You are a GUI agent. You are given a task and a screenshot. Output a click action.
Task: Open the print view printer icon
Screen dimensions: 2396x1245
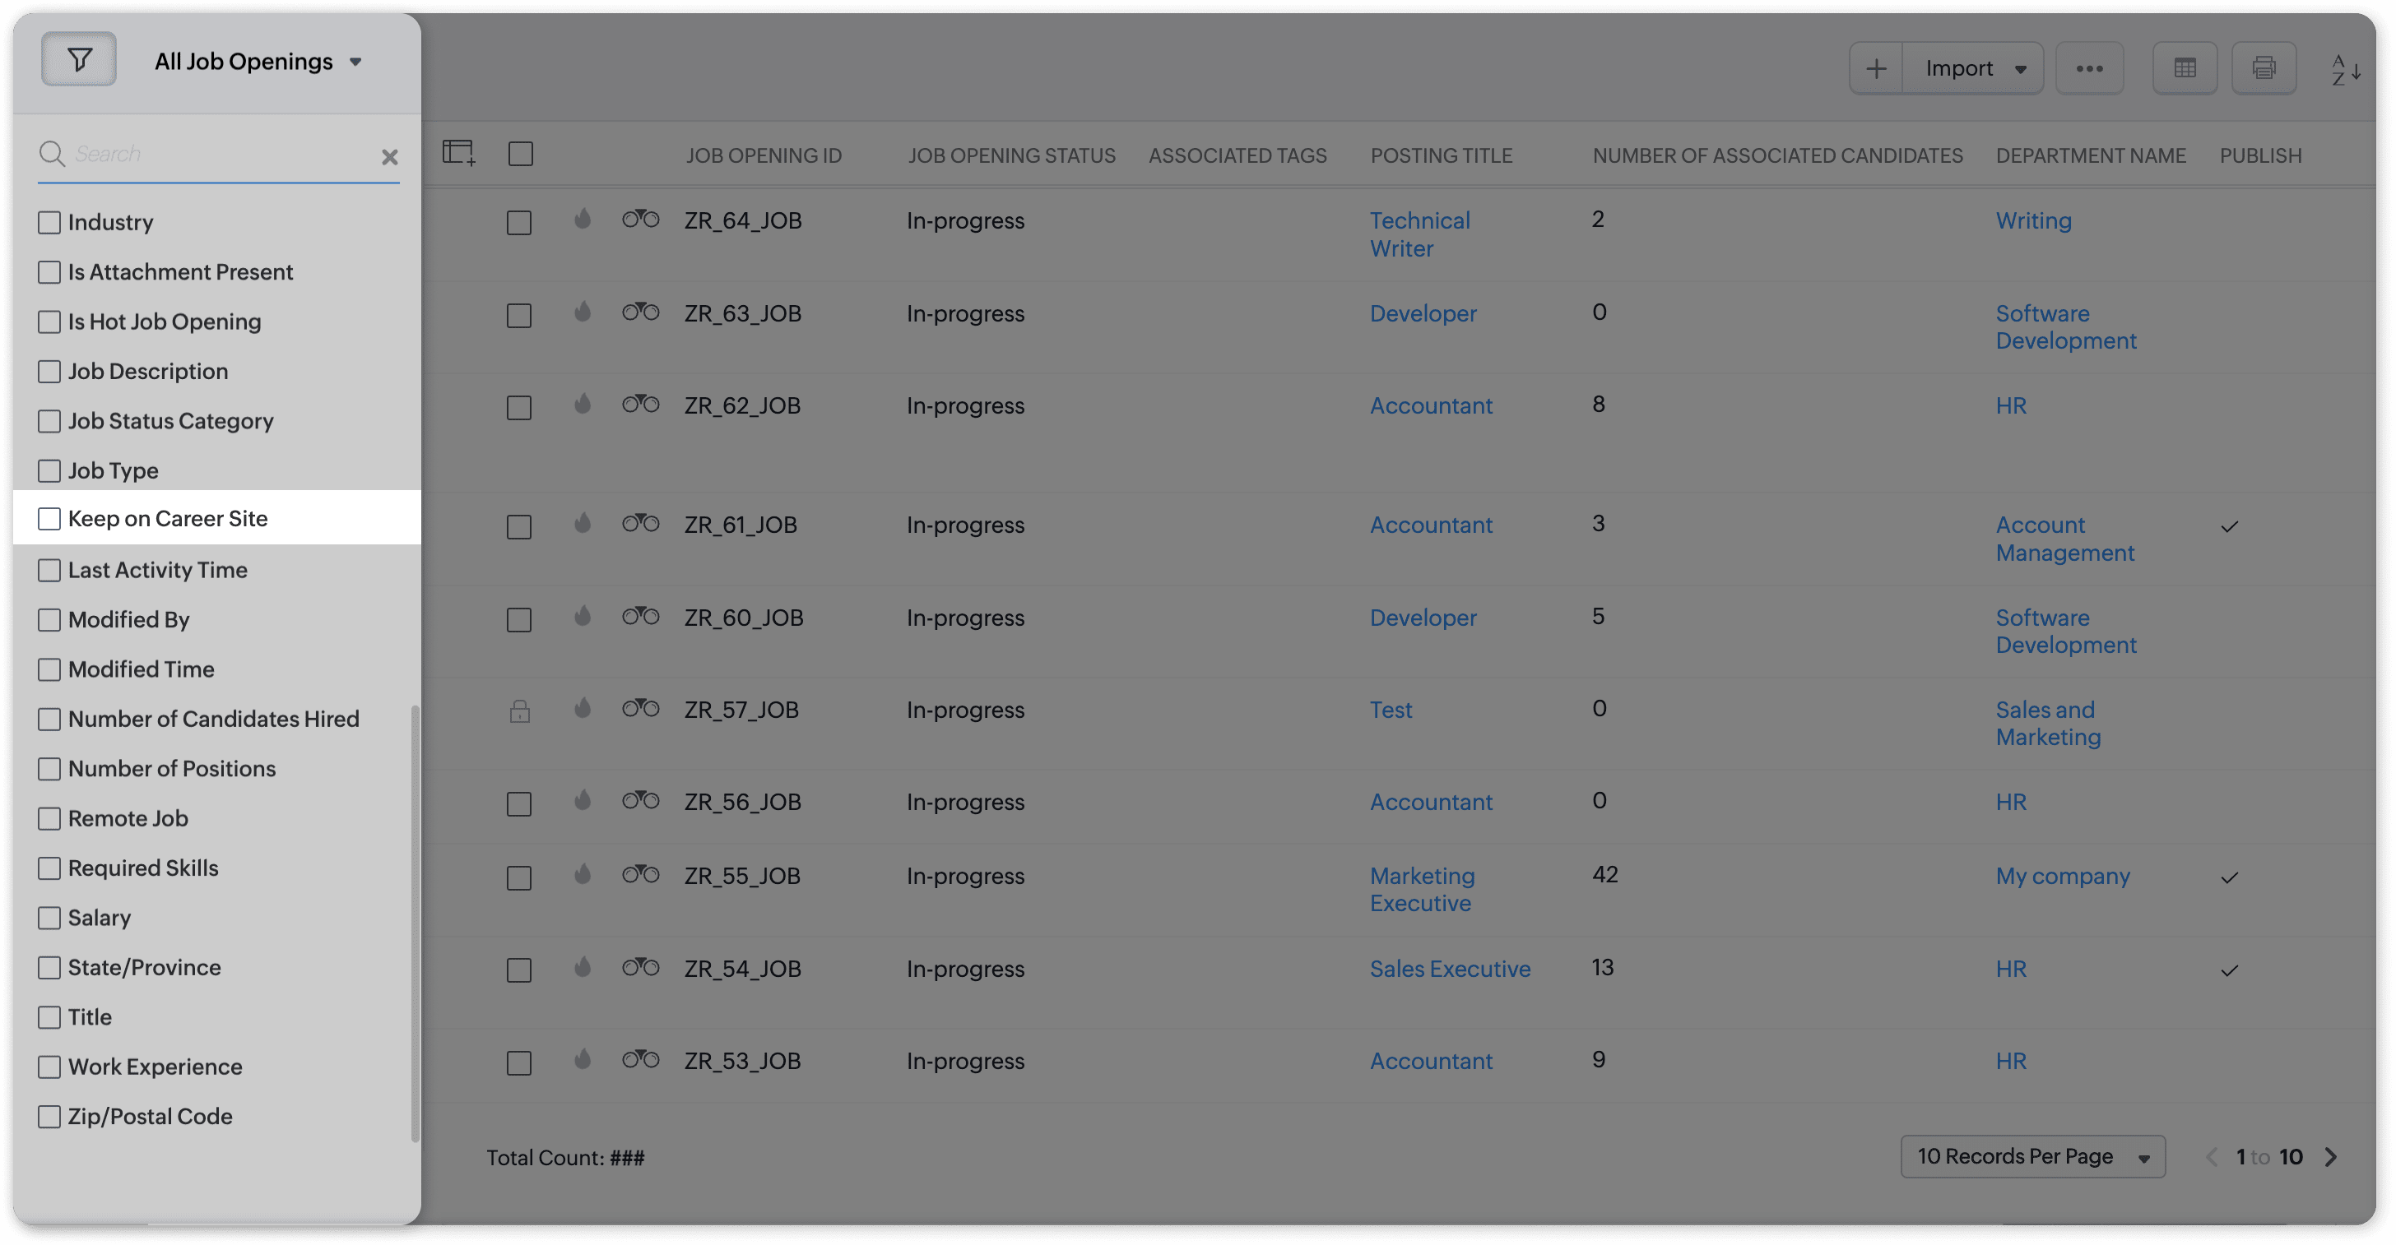click(x=2263, y=68)
